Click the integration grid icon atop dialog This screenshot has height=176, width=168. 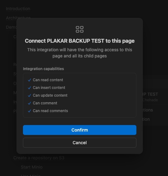point(80,29)
